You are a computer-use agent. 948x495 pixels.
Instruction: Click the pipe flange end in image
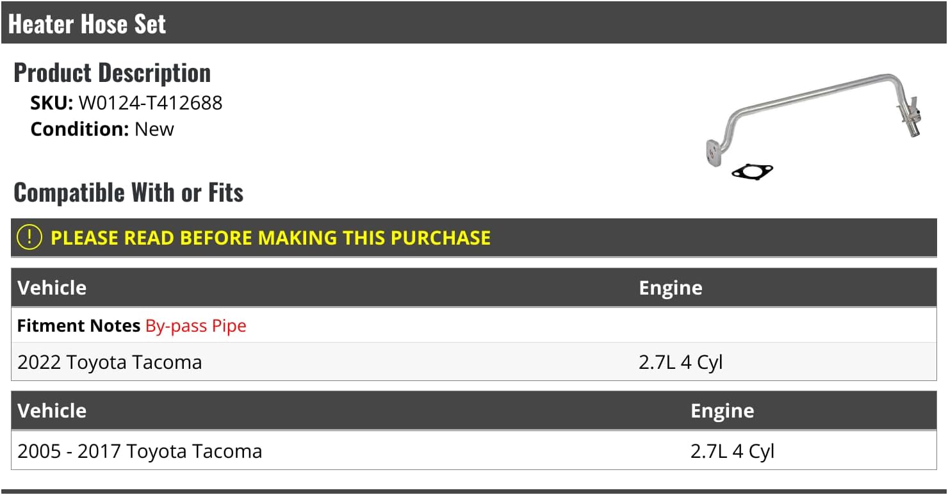[x=712, y=154]
